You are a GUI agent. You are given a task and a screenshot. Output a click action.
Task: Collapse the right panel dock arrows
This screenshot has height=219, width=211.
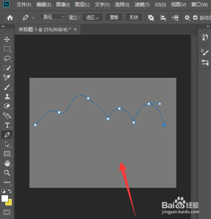pos(208,26)
